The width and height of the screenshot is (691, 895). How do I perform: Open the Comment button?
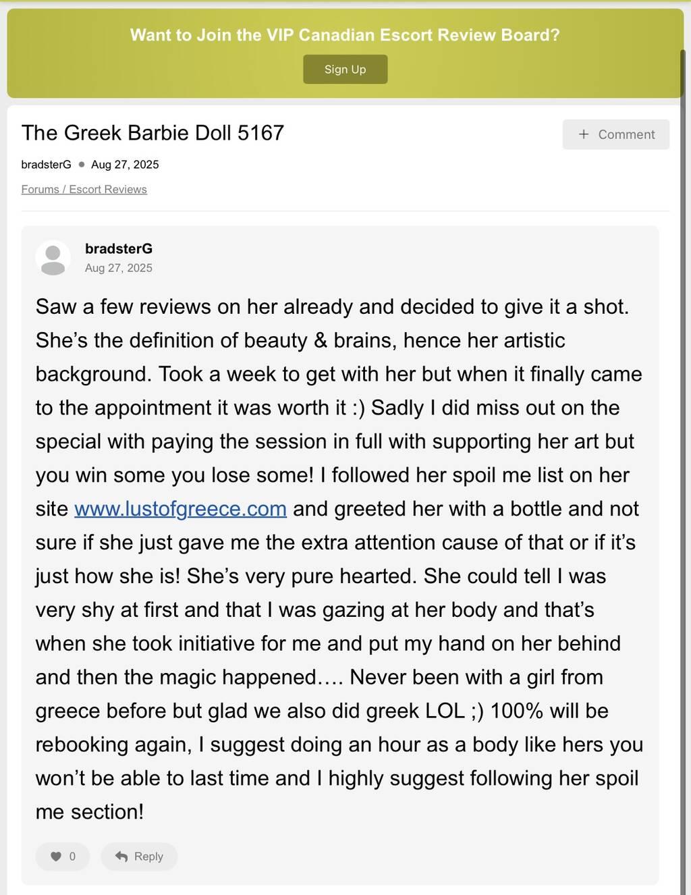coord(615,134)
